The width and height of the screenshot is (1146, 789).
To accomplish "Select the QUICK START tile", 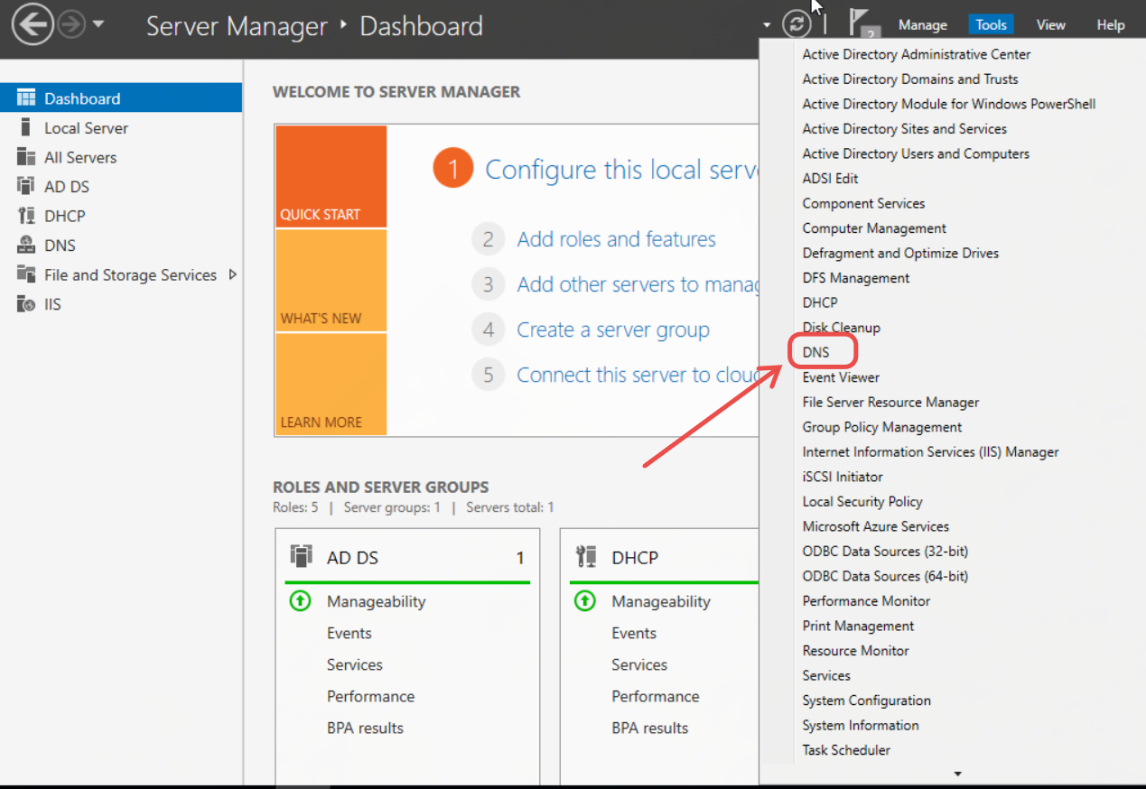I will [x=331, y=176].
